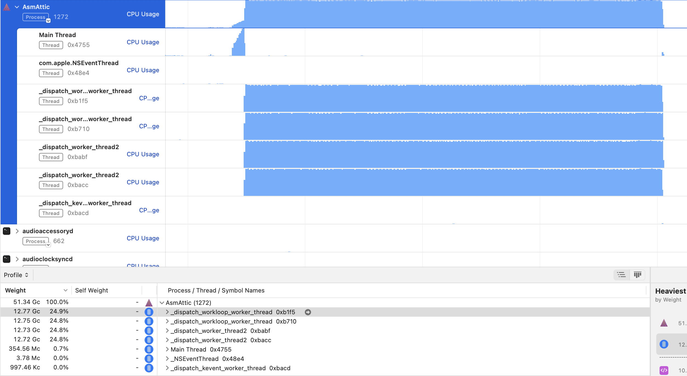Click focus arrow next to _dispatch_workloop_worker_thread 0xb1f5

[308, 312]
